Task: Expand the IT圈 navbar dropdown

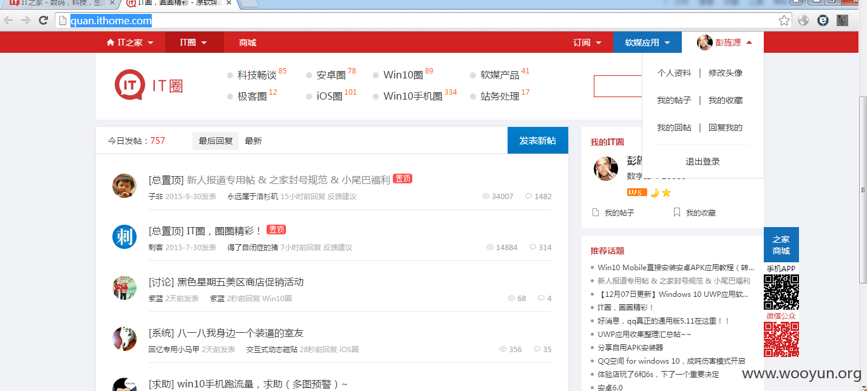Action: click(x=194, y=42)
